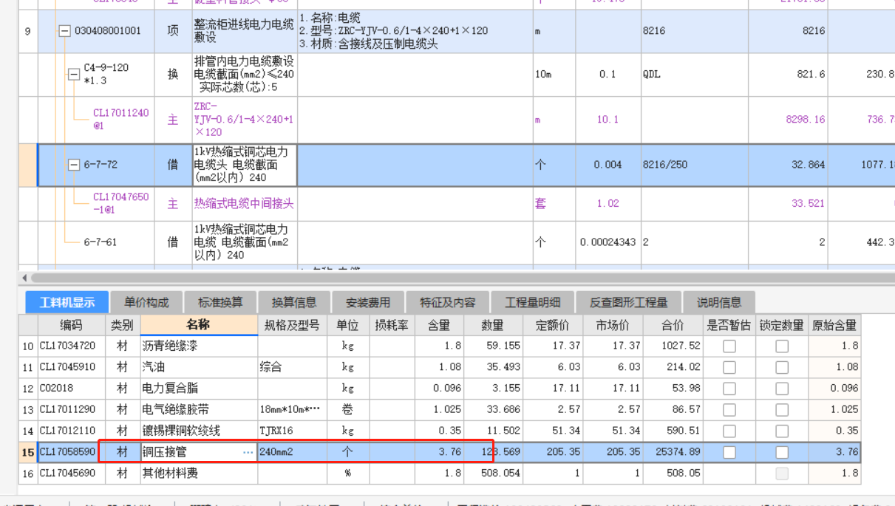Image resolution: width=895 pixels, height=506 pixels.
Task: Open the 安装费用 tab
Action: coord(368,302)
